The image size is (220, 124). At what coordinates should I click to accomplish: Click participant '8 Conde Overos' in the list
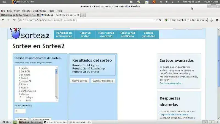click(27, 91)
